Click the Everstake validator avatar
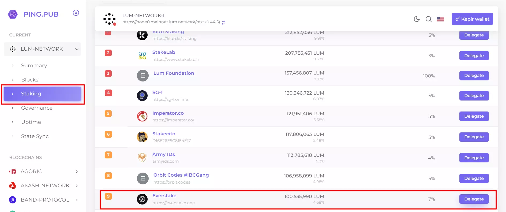506x212 pixels. (x=142, y=199)
